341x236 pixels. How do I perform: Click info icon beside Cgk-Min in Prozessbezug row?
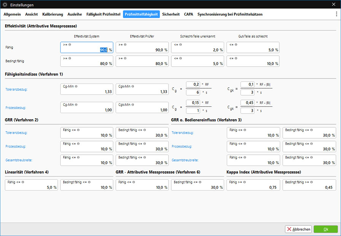click(133, 105)
